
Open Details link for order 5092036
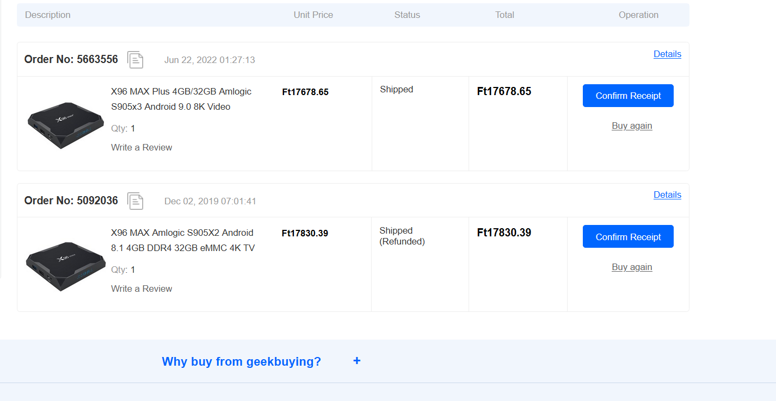coord(667,195)
